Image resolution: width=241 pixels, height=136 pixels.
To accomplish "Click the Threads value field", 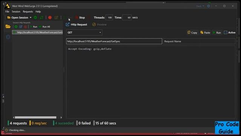I will tap(109, 18).
